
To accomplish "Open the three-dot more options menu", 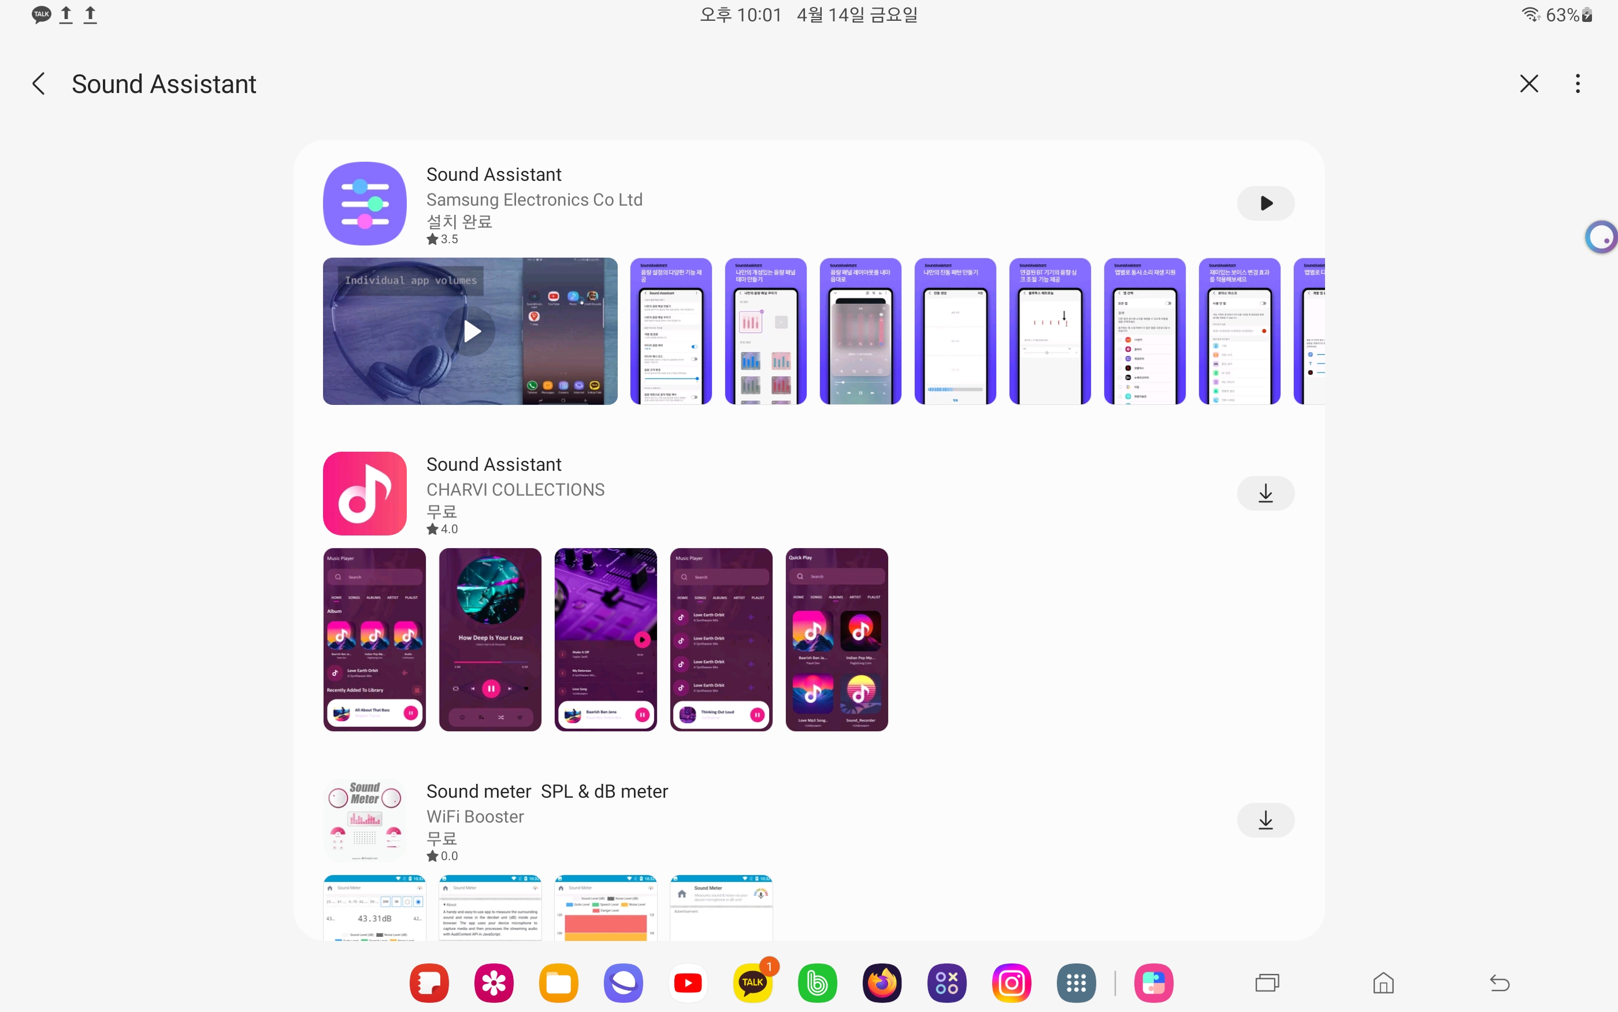I will [x=1577, y=84].
